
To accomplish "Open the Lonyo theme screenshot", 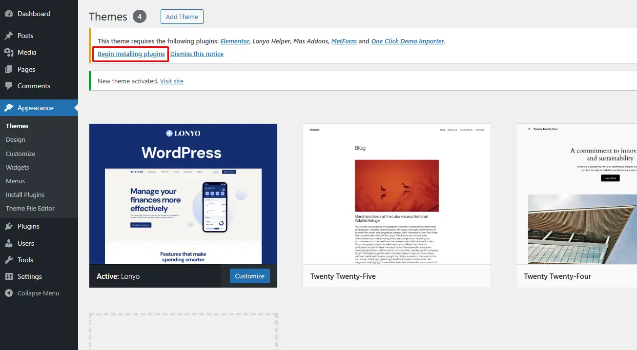I will (184, 194).
